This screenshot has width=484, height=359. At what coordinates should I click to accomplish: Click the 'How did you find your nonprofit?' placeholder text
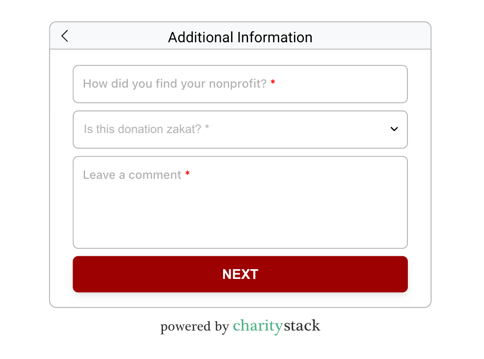[175, 84]
